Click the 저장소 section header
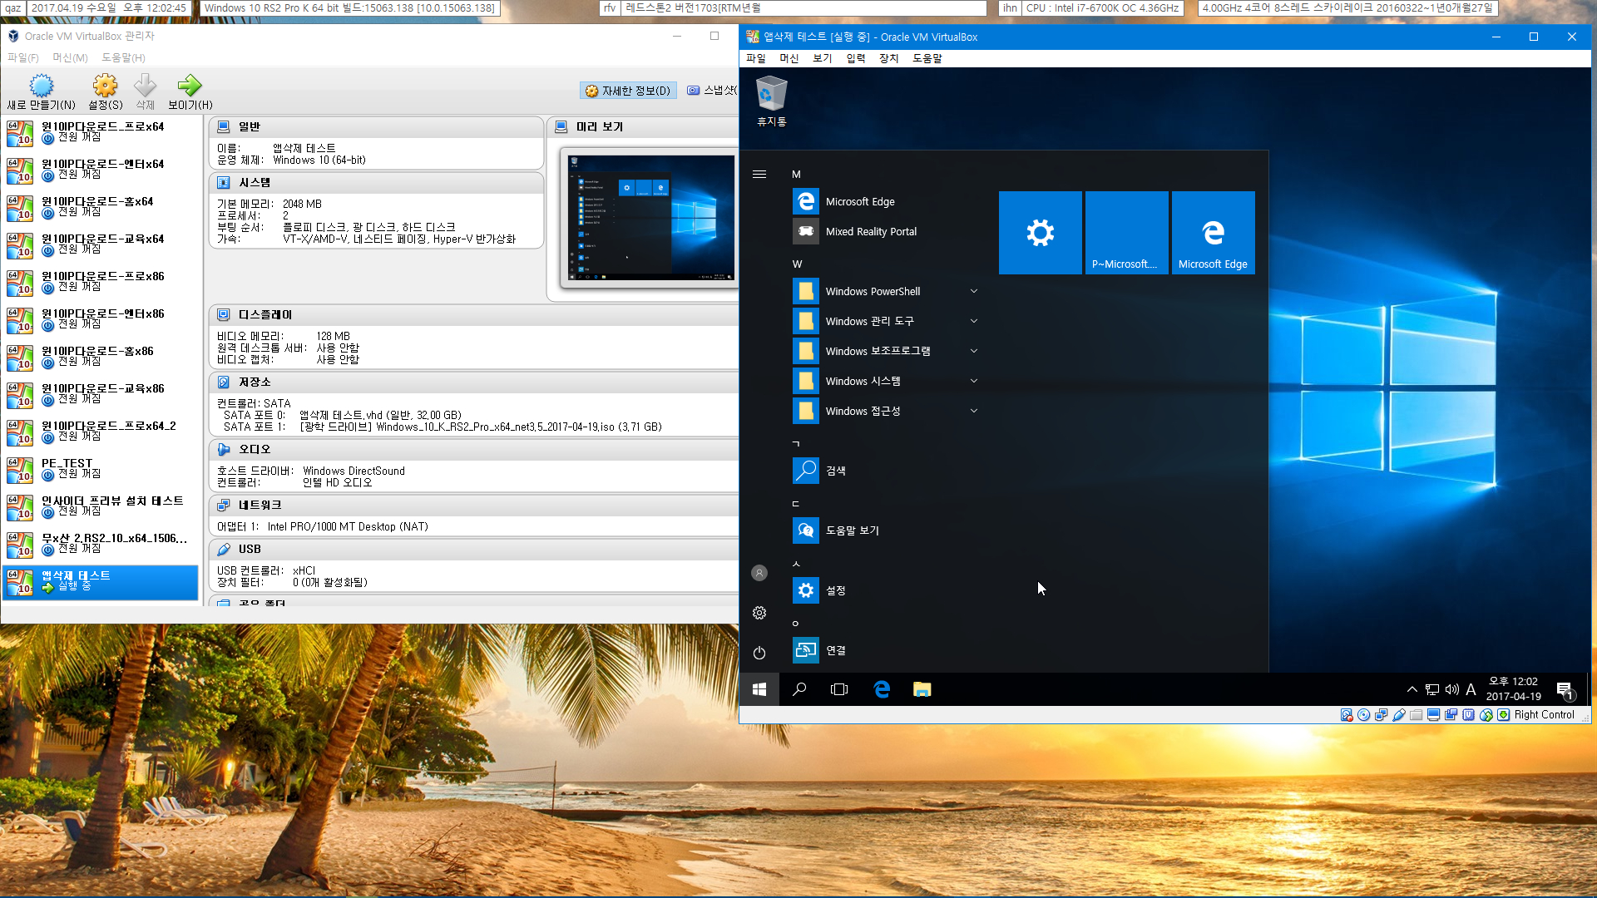The width and height of the screenshot is (1597, 898). (474, 382)
